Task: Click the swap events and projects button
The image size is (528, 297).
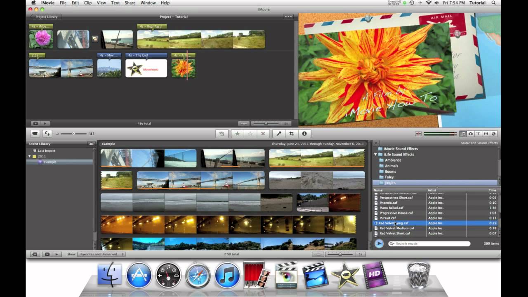Action: click(x=47, y=134)
